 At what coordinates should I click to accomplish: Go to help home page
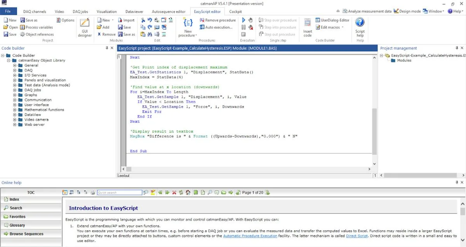[x=188, y=192]
